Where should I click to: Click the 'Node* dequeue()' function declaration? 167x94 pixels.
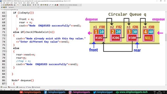coord(23,80)
